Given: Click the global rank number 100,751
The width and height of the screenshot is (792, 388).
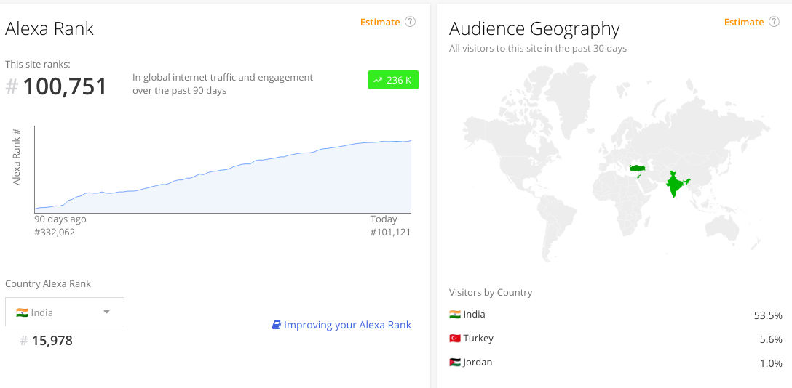Looking at the screenshot, I should coord(65,86).
